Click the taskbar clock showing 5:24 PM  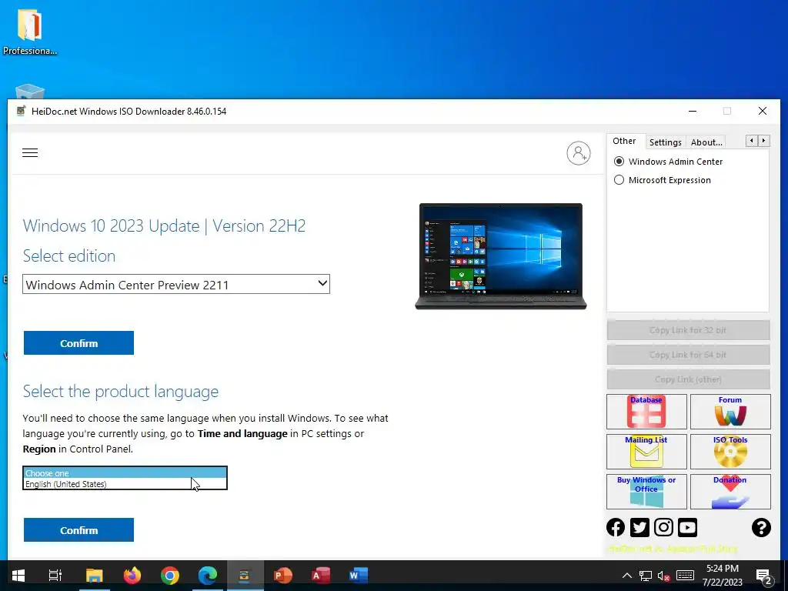pyautogui.click(x=722, y=576)
